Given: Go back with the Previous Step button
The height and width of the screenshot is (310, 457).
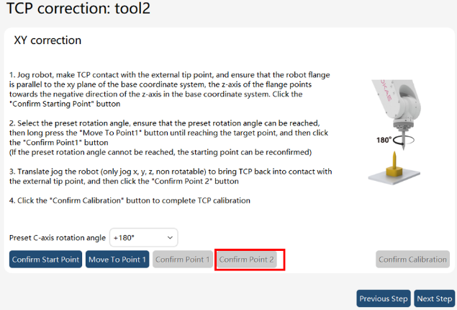Looking at the screenshot, I should tap(384, 298).
